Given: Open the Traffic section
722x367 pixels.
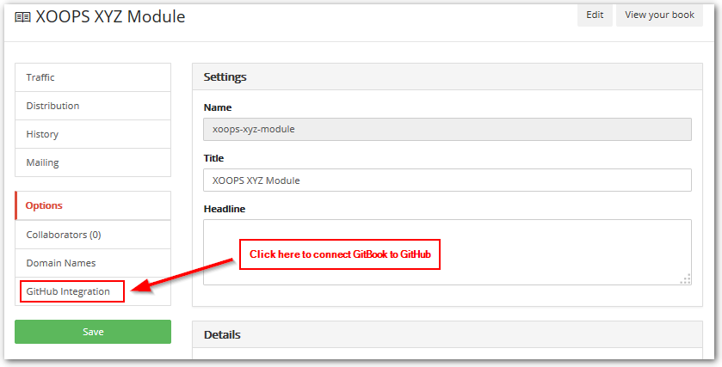Looking at the screenshot, I should (93, 77).
